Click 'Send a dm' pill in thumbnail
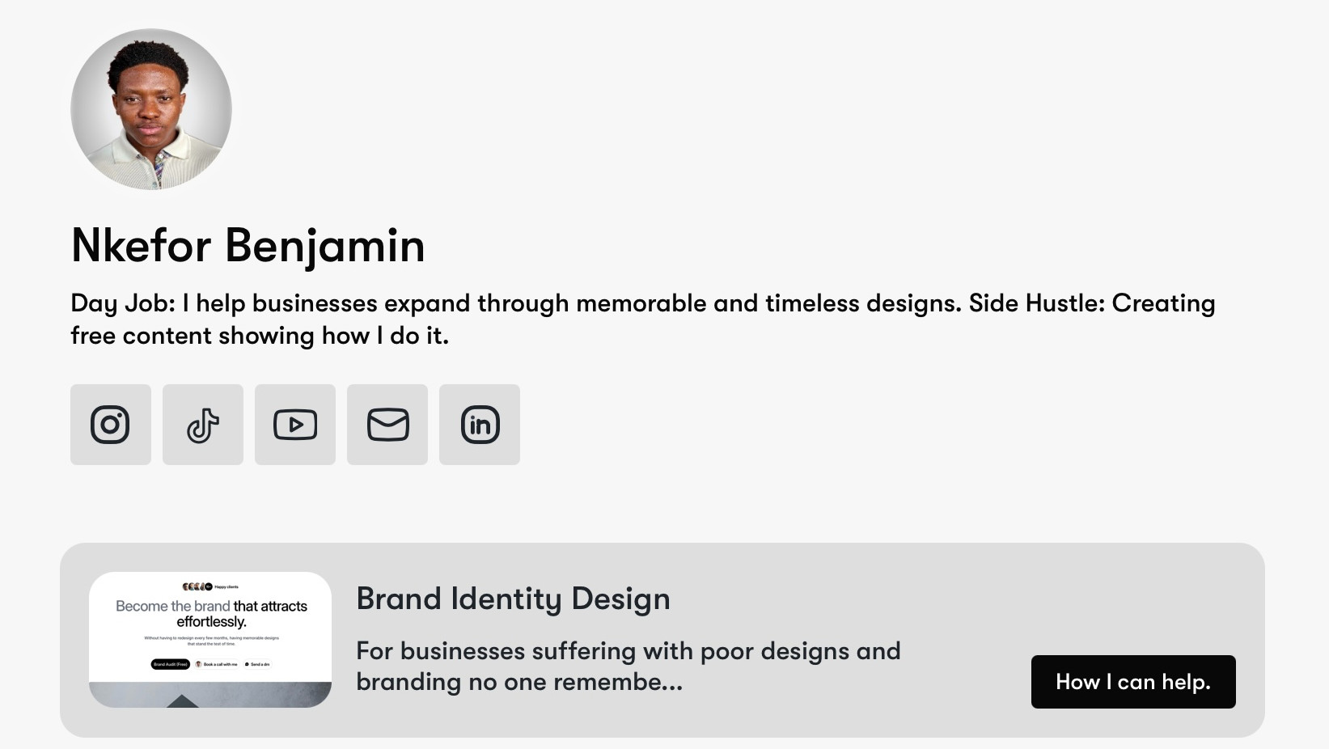 pyautogui.click(x=257, y=664)
